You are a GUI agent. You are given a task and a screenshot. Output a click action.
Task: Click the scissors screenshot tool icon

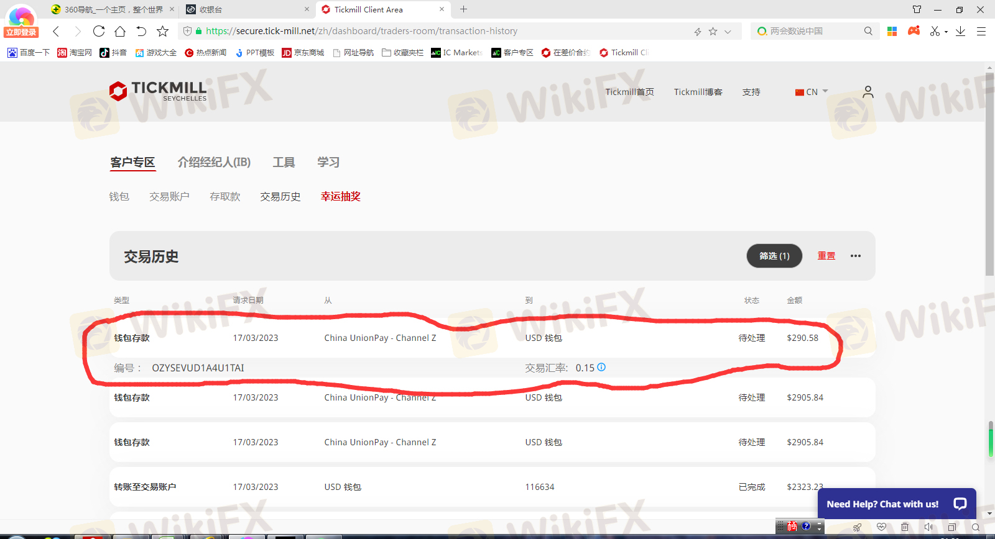click(935, 31)
